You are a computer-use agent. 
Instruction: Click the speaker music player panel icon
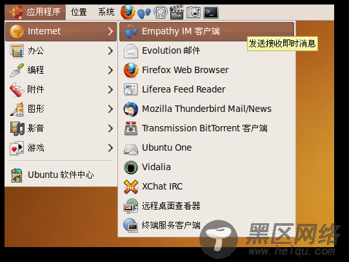(x=161, y=12)
